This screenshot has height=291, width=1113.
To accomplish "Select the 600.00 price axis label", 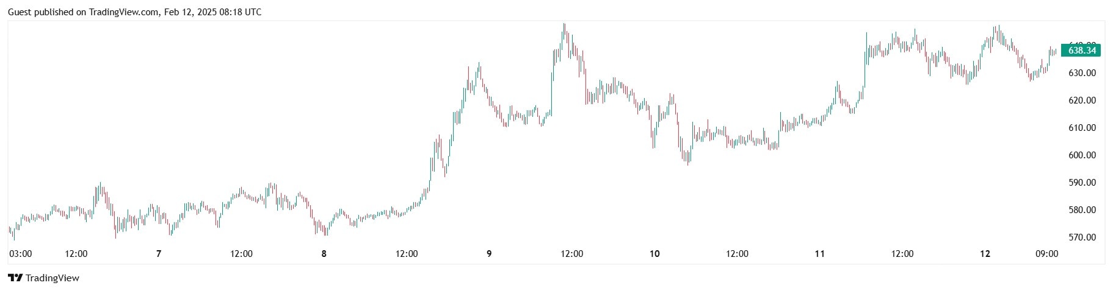I will point(1082,155).
